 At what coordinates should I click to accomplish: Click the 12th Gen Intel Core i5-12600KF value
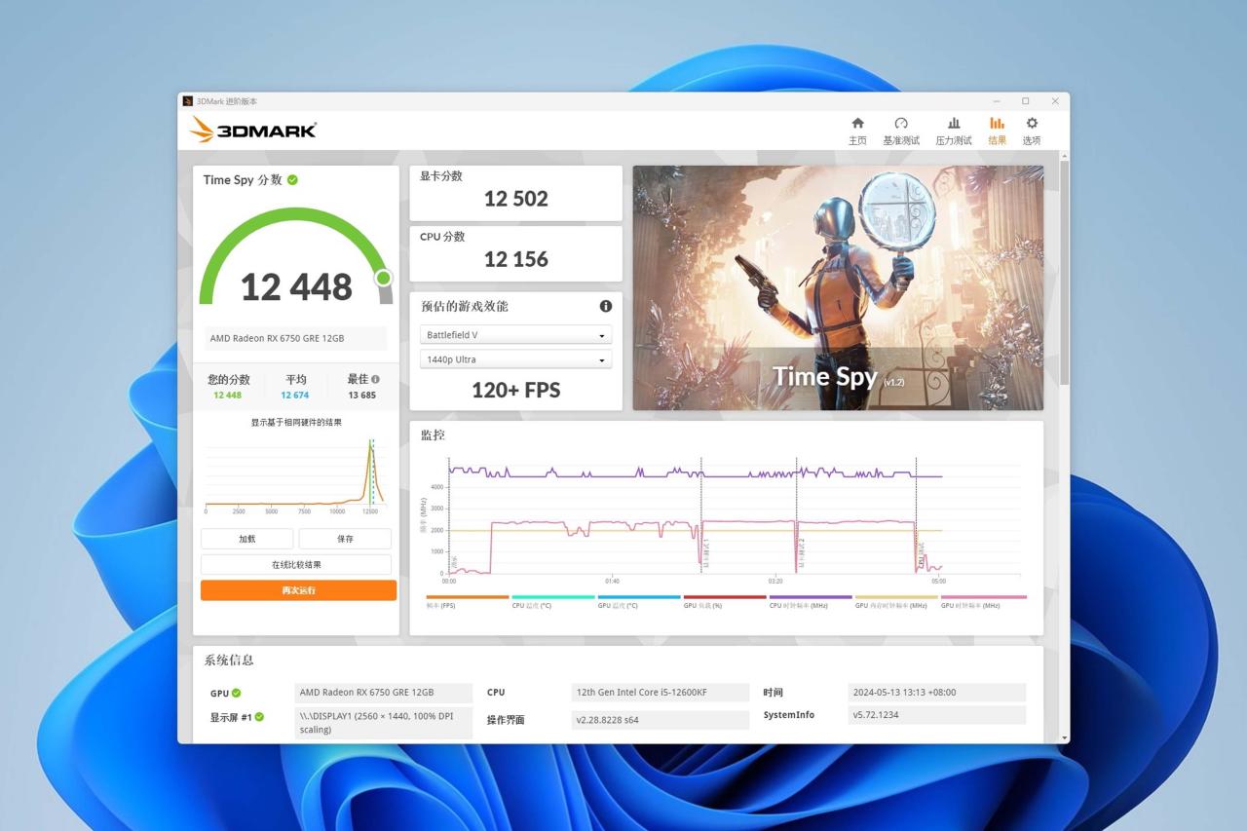660,693
